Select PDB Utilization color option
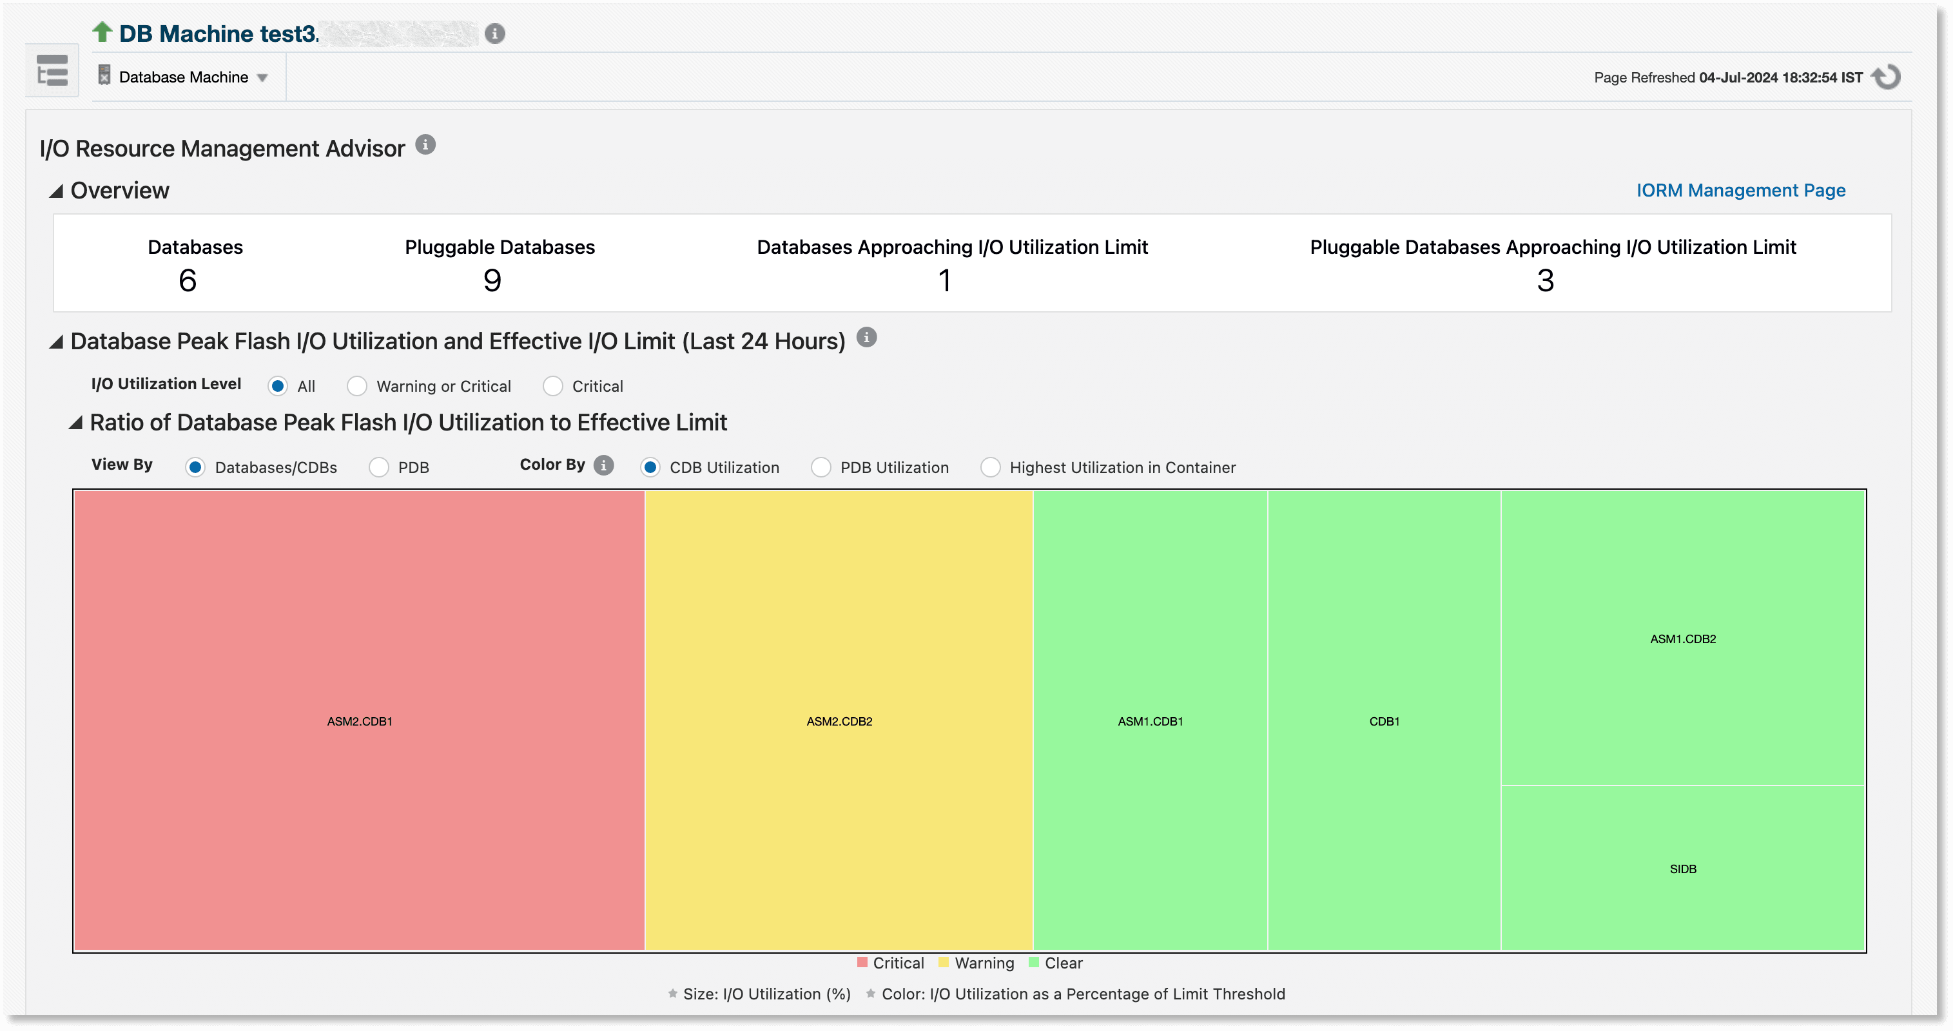 821,468
